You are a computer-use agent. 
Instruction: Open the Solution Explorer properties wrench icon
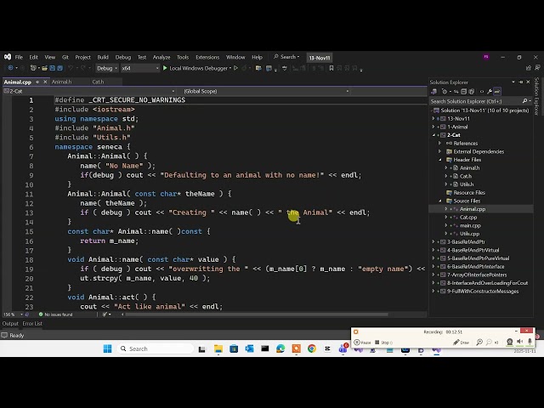pos(491,91)
